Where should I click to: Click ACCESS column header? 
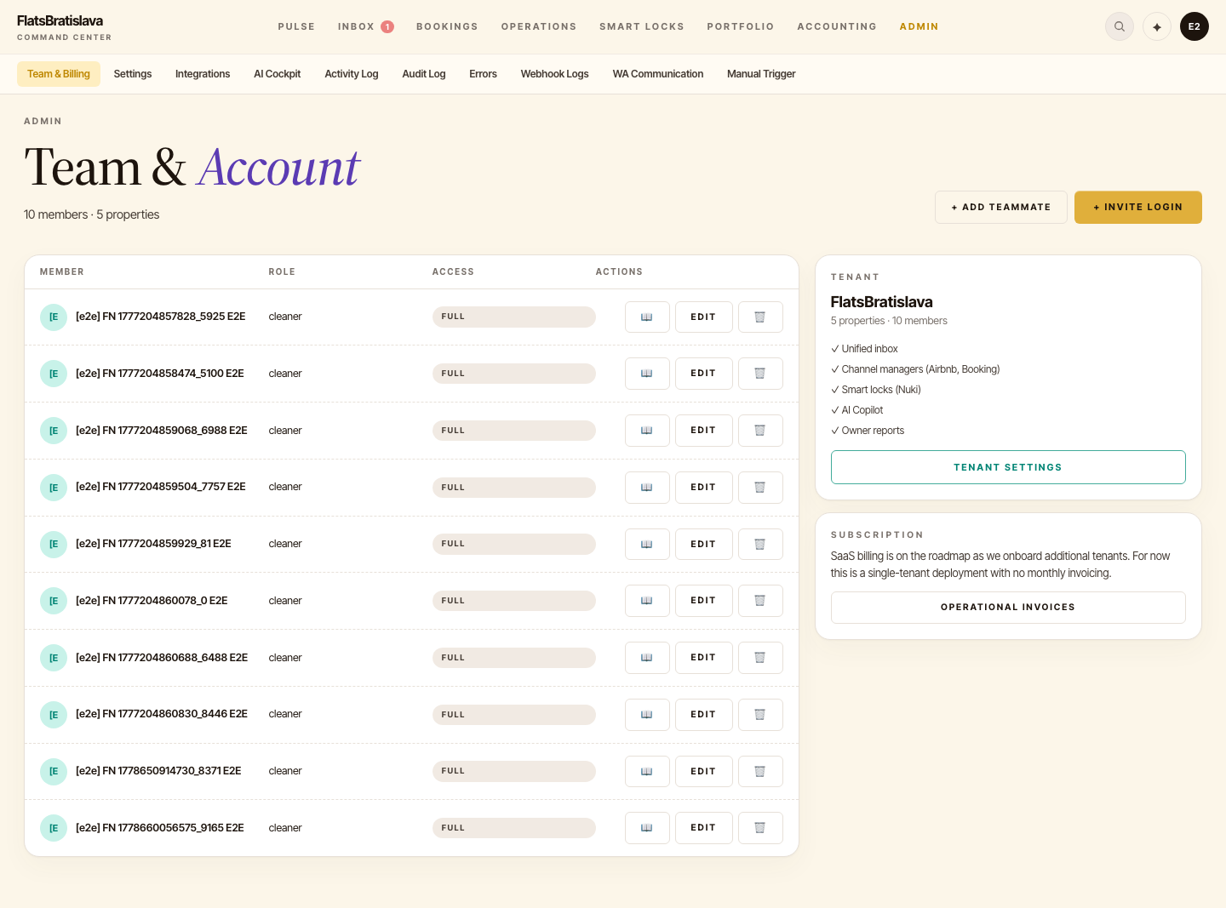pyautogui.click(x=453, y=272)
